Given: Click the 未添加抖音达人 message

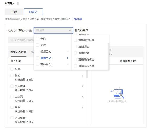Looking at the screenshot, I should pos(117,101).
